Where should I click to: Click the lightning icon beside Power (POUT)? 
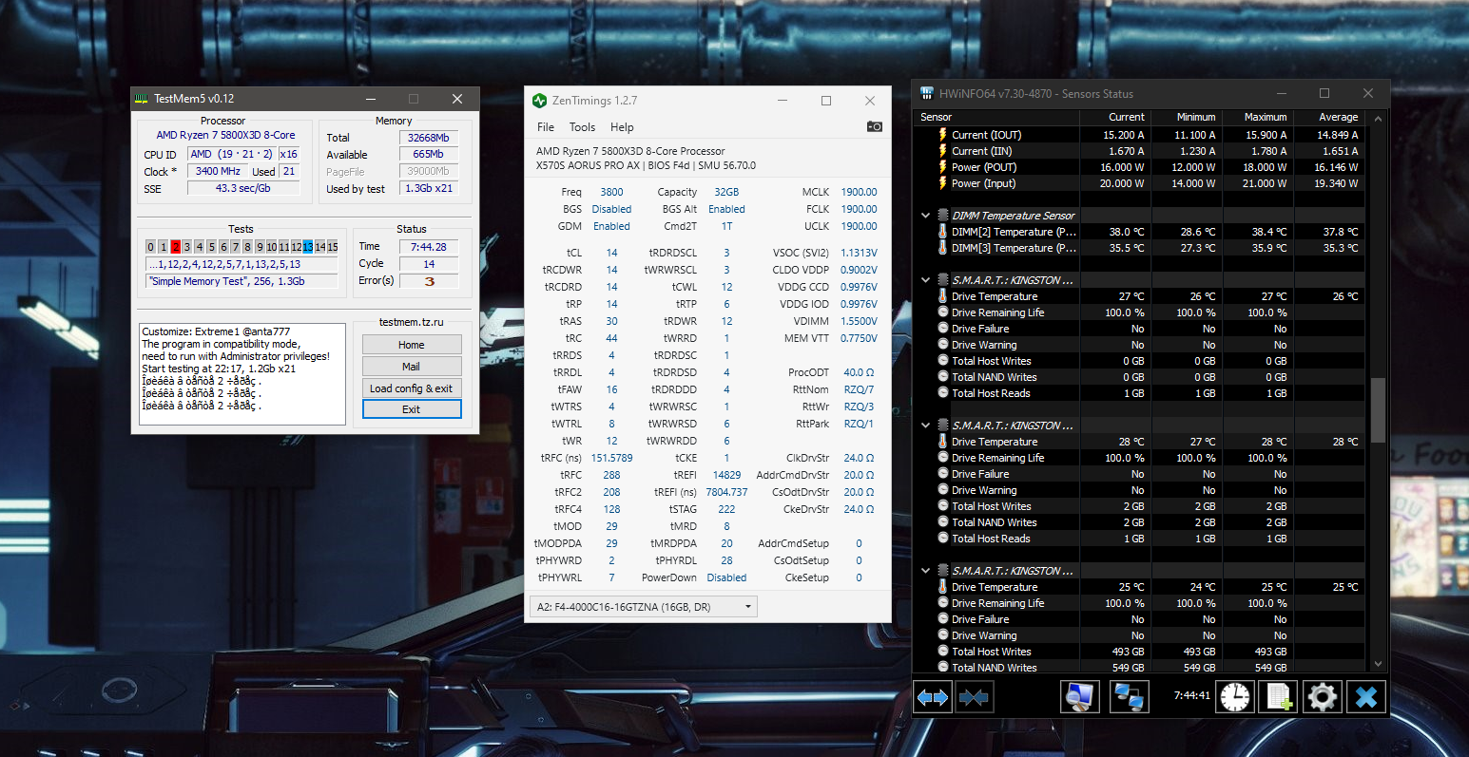click(x=942, y=167)
